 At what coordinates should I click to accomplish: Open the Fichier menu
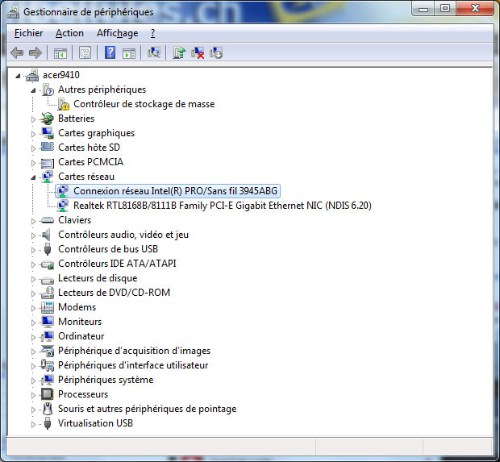pyautogui.click(x=29, y=33)
